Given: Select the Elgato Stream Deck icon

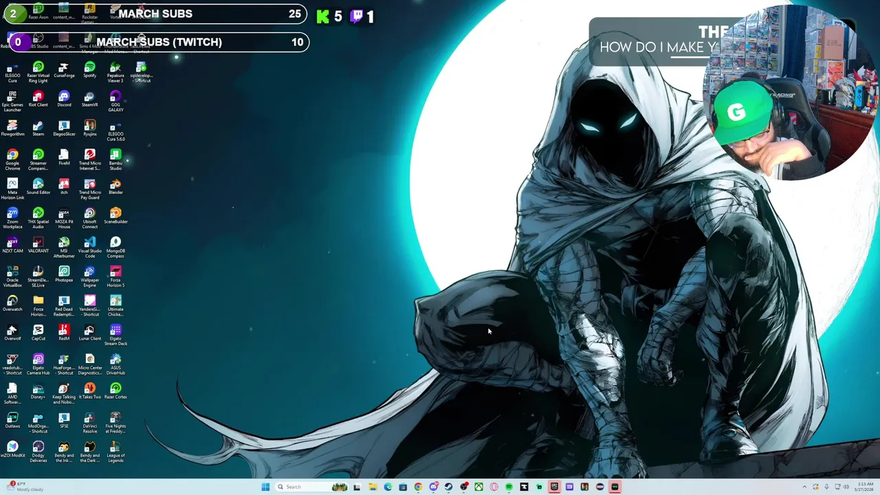Looking at the screenshot, I should point(115,335).
